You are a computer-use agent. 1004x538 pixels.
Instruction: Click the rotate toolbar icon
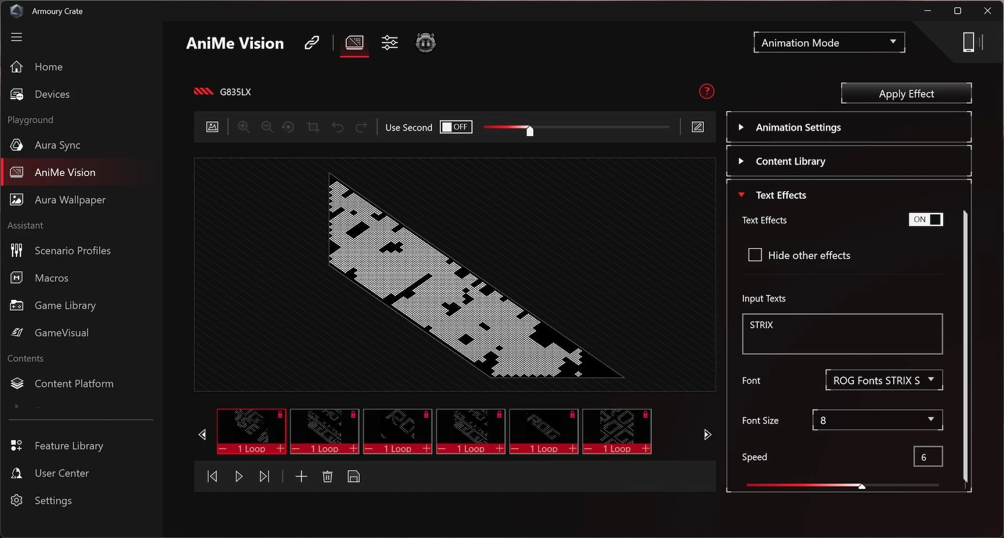[288, 127]
